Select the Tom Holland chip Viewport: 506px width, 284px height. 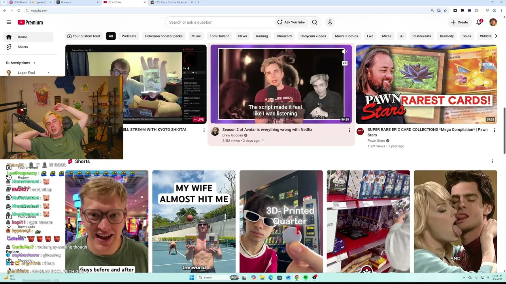pos(219,36)
